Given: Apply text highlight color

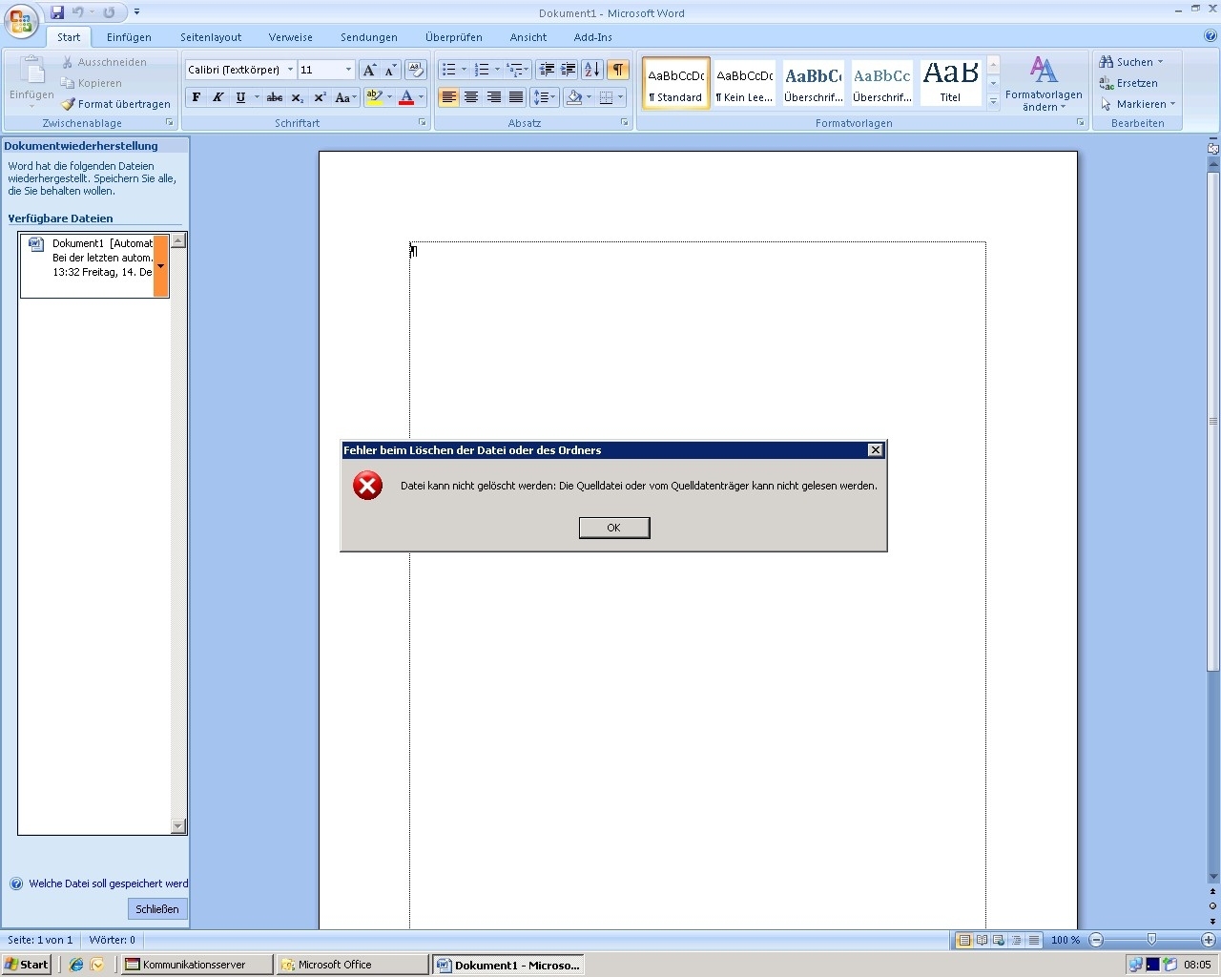Looking at the screenshot, I should click(374, 97).
